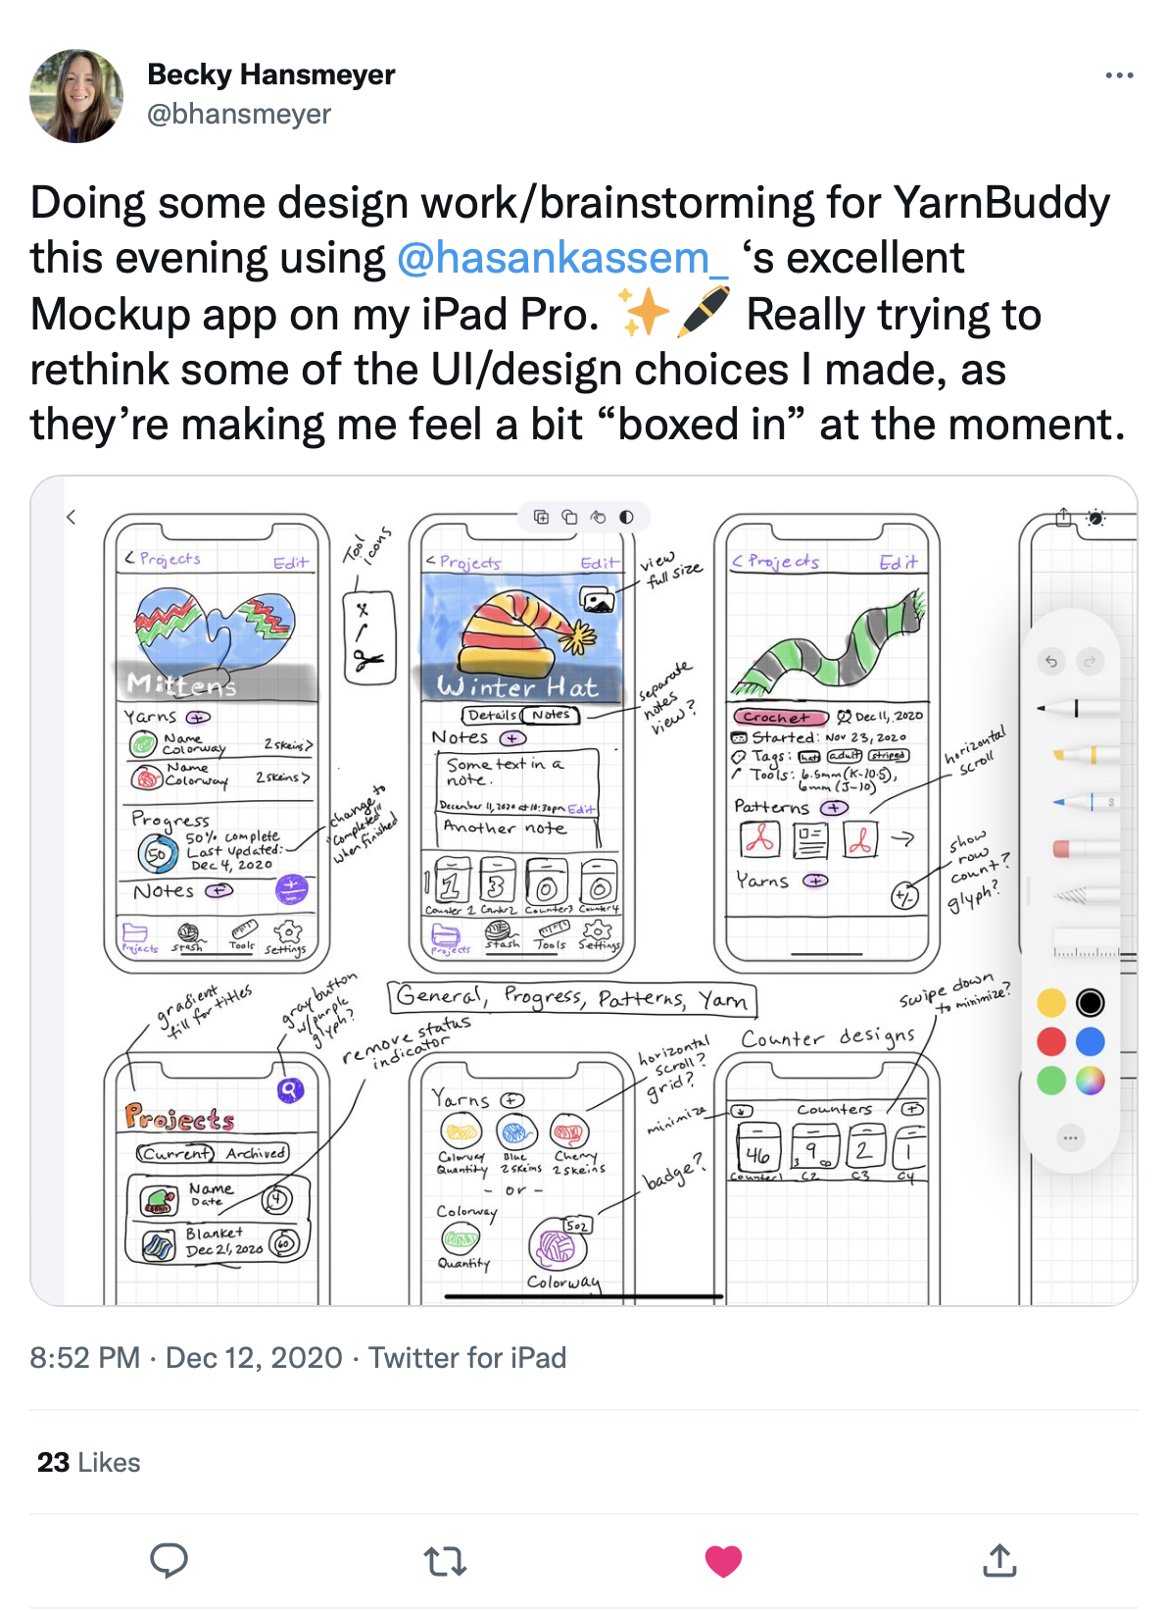Toggle the half-circle contrast icon in canvas toolbar
The width and height of the screenshot is (1166, 1610).
point(627,517)
